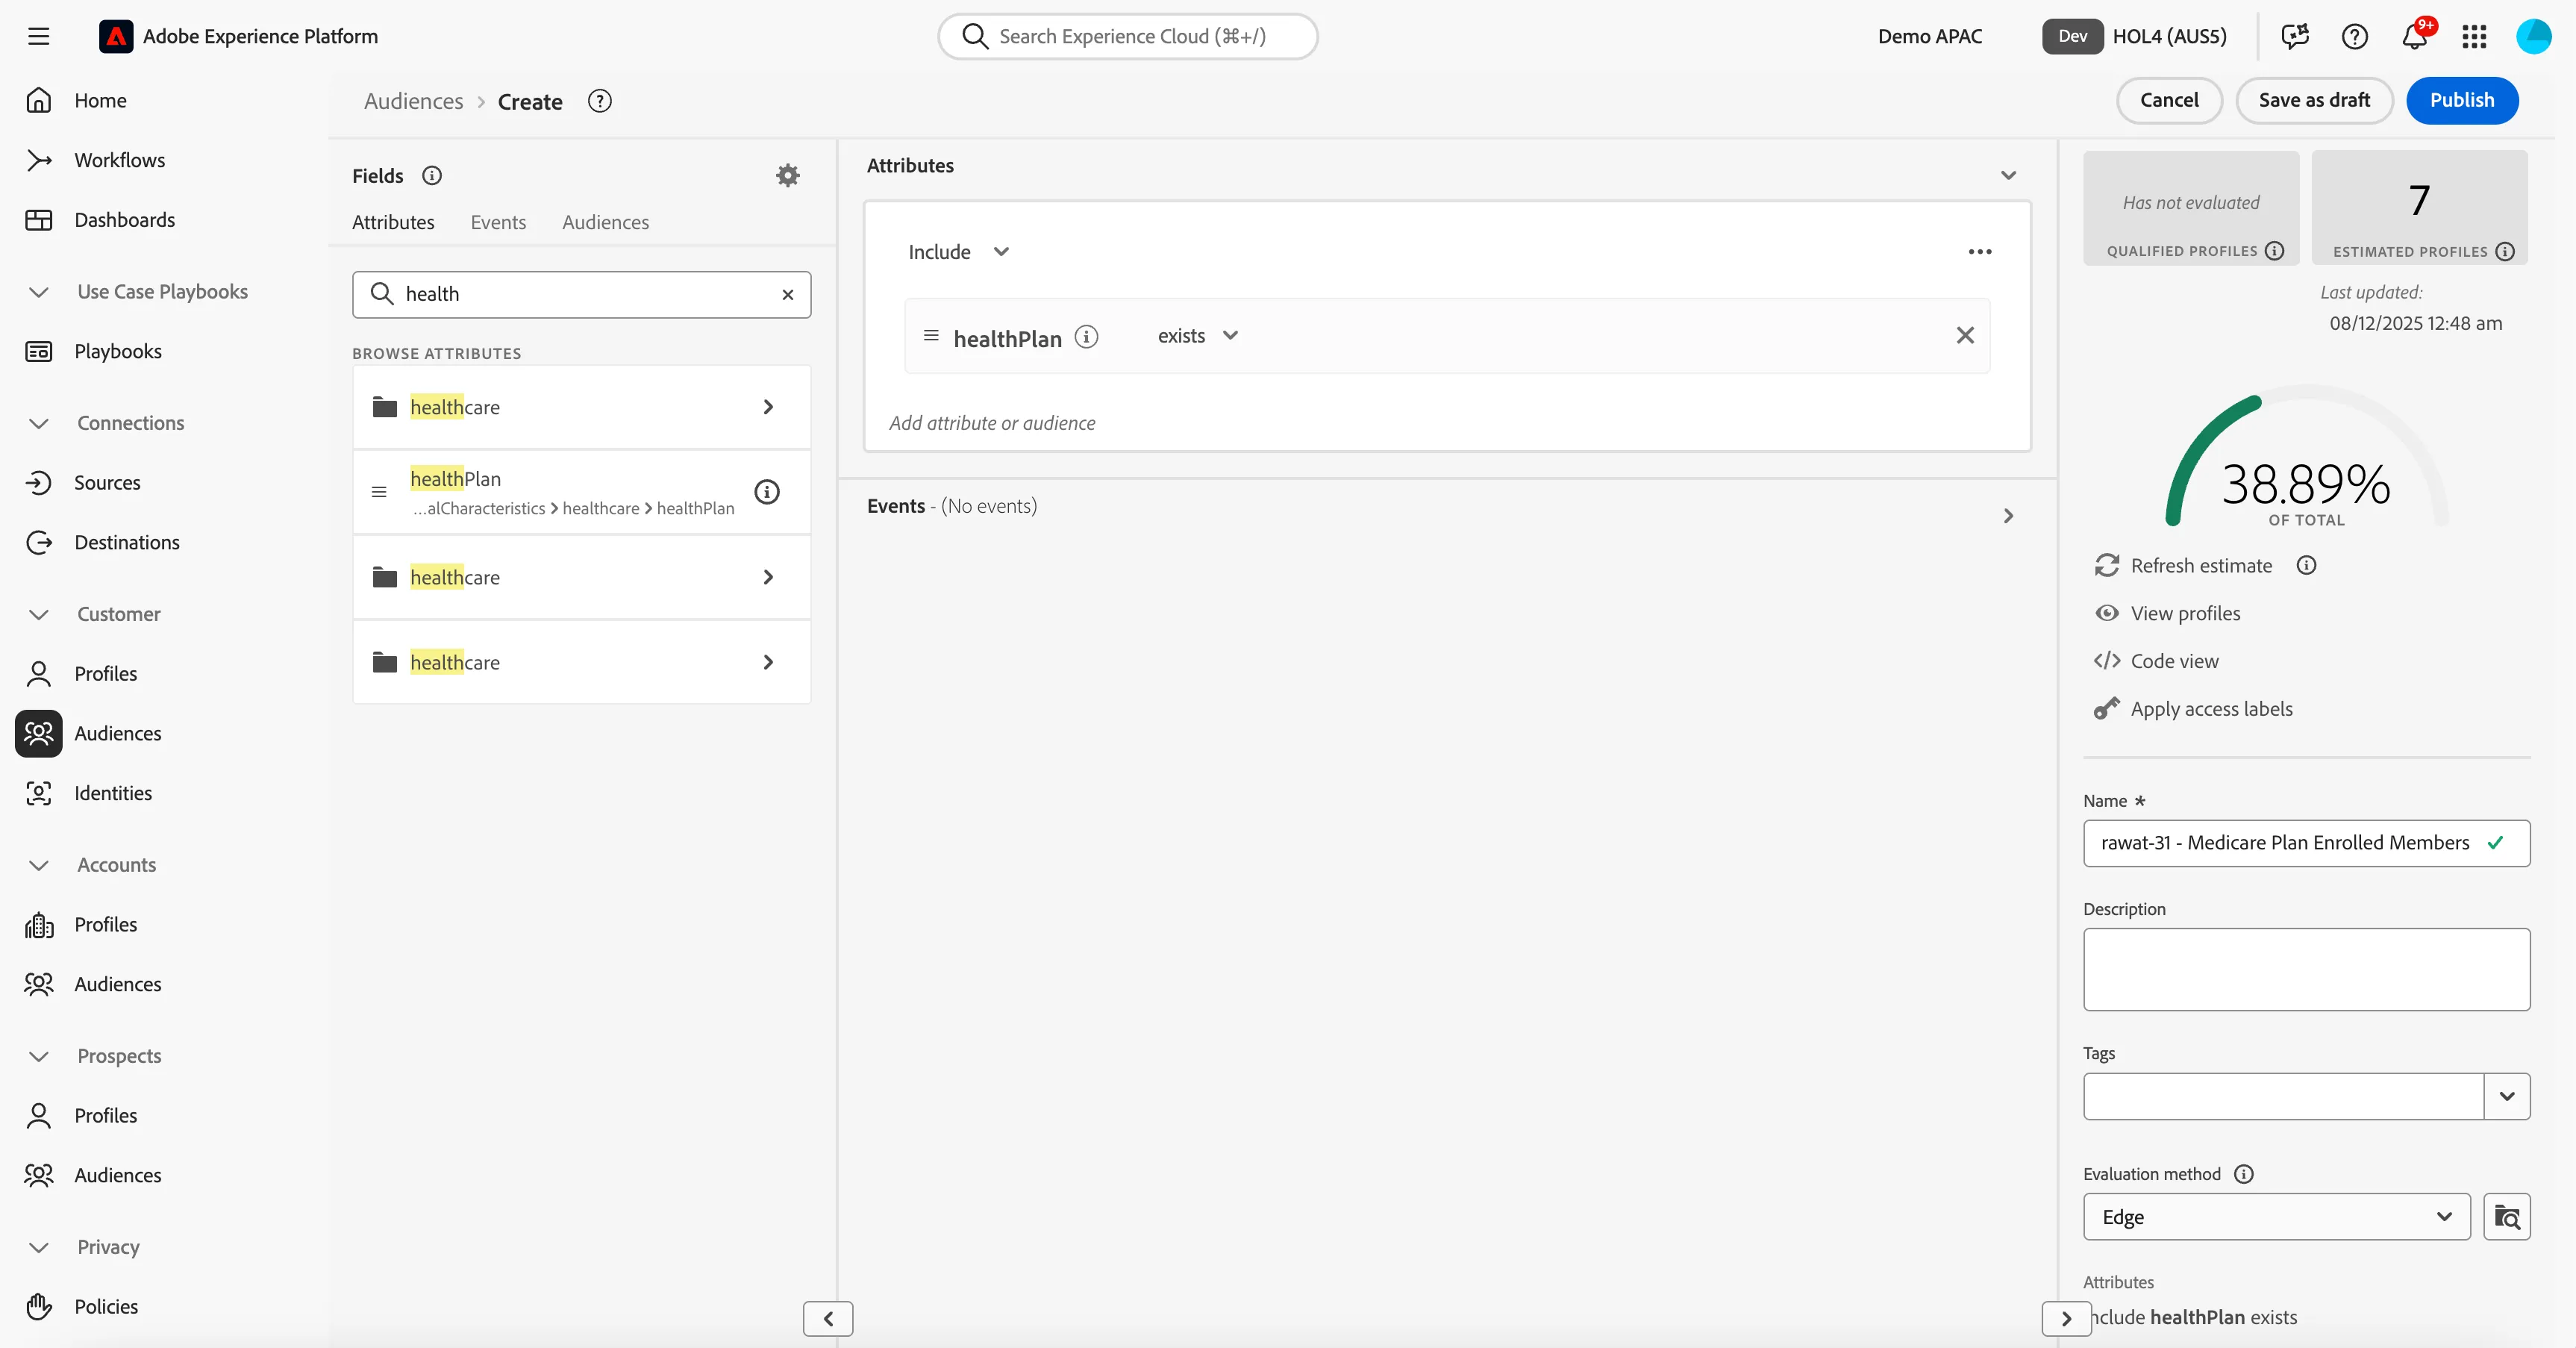Collapse the Fields left panel
Image resolution: width=2576 pixels, height=1348 pixels.
coord(828,1318)
